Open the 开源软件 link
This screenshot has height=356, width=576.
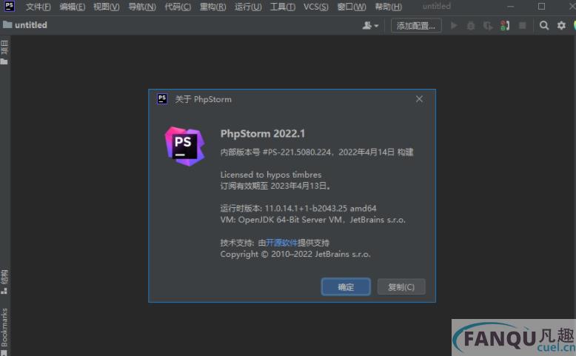[281, 243]
